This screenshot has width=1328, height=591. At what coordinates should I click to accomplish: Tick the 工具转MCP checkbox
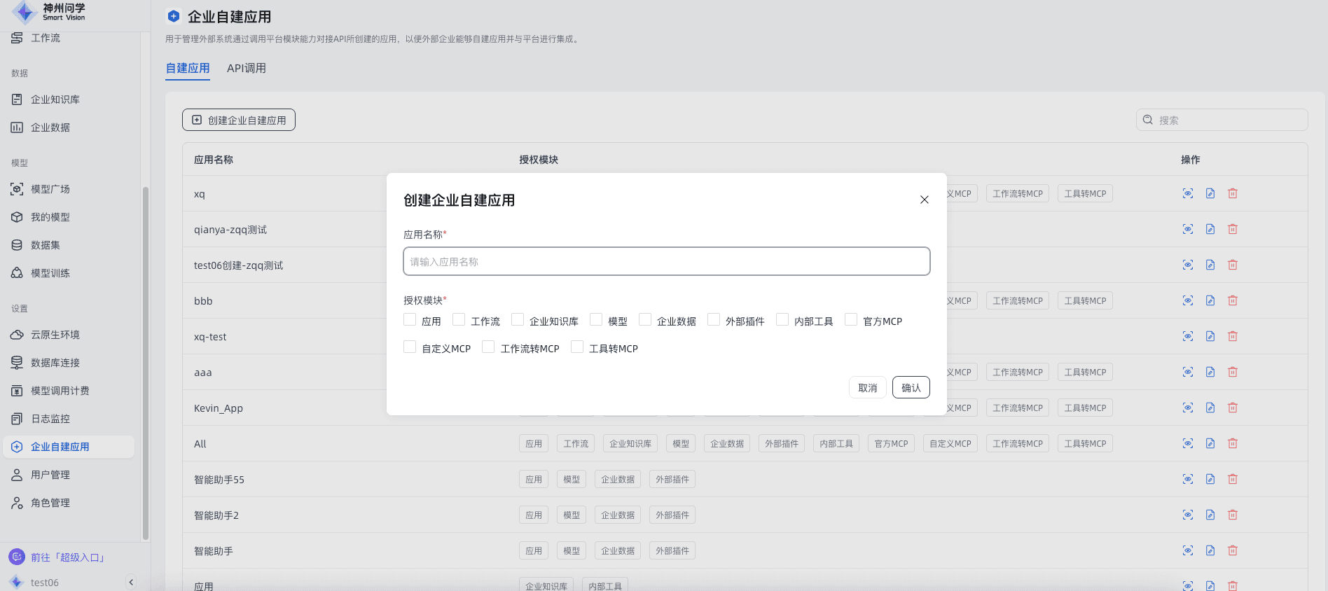point(577,347)
